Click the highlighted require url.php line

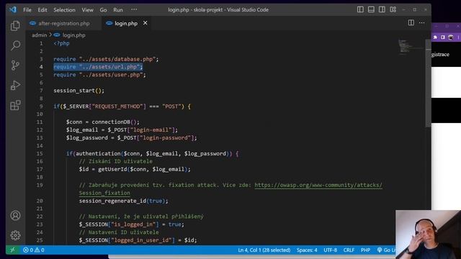98,67
